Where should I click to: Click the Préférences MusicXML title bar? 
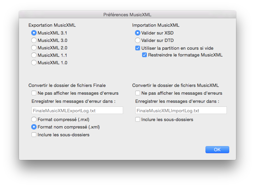point(127,15)
